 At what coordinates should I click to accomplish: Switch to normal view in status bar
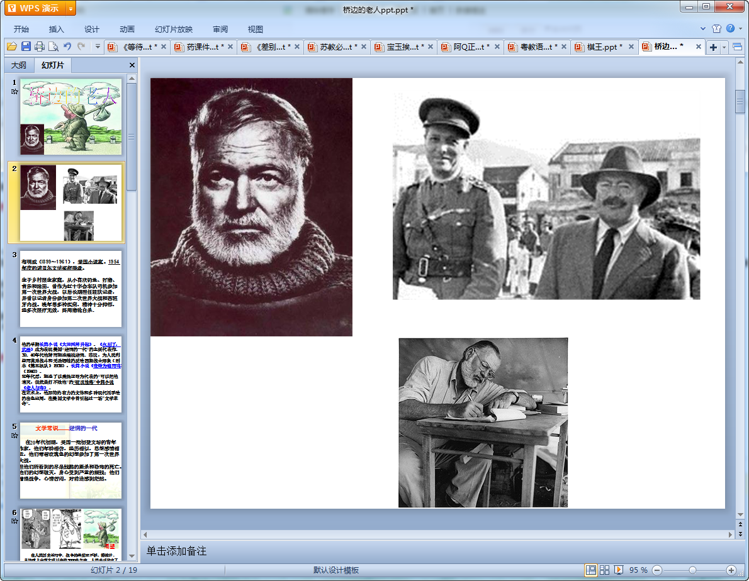591,570
